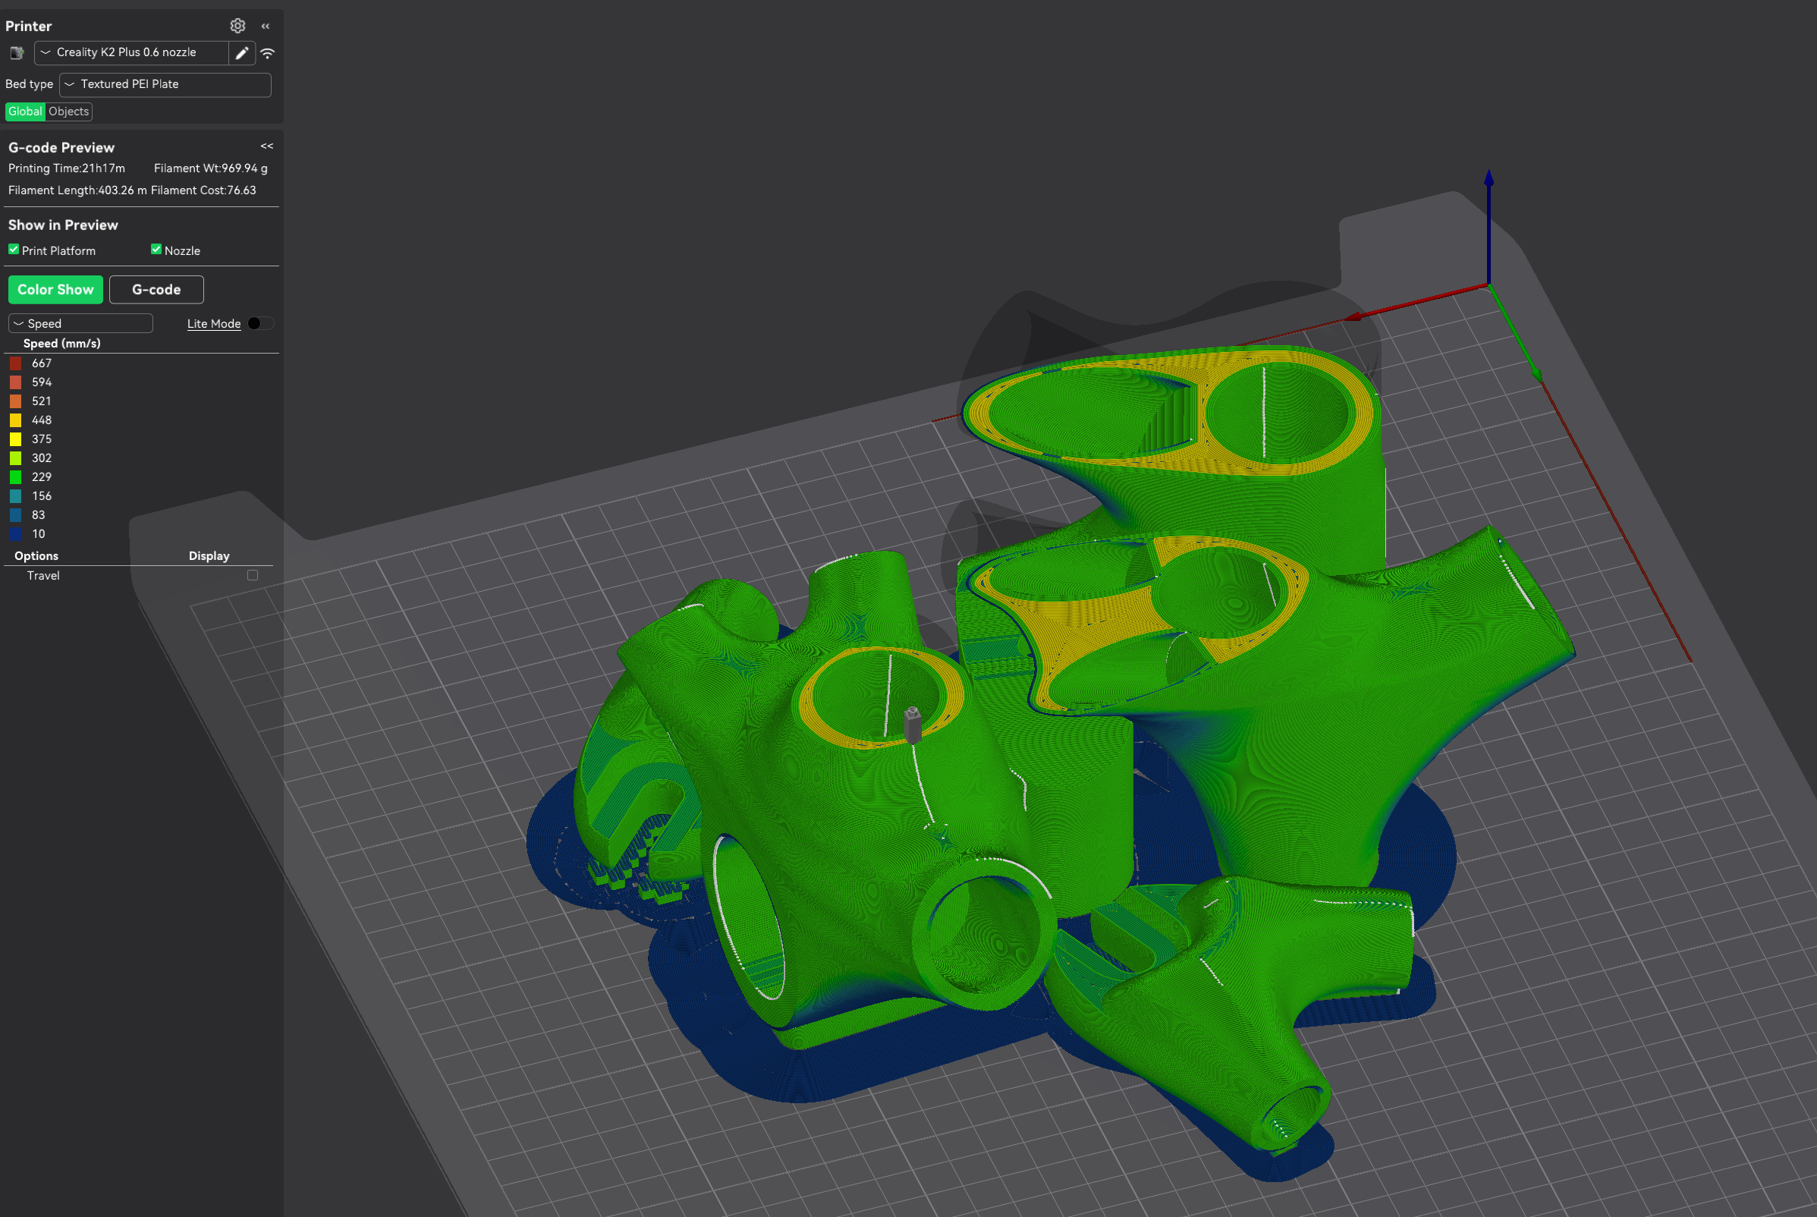Collapse the G-code Preview panel
Screen dimensions: 1817x1217
pyautogui.click(x=267, y=146)
